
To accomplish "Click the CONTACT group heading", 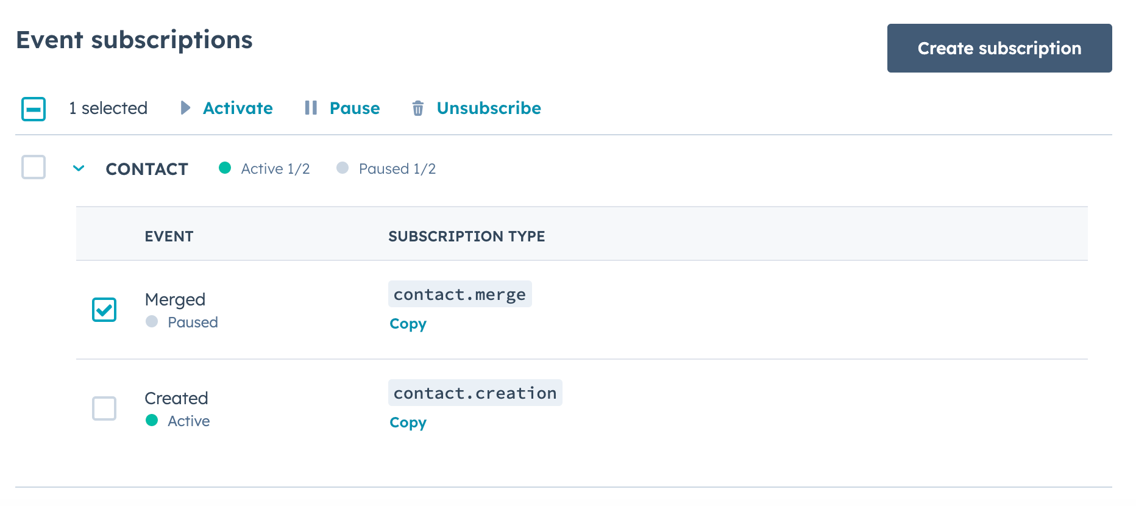I will coord(147,169).
